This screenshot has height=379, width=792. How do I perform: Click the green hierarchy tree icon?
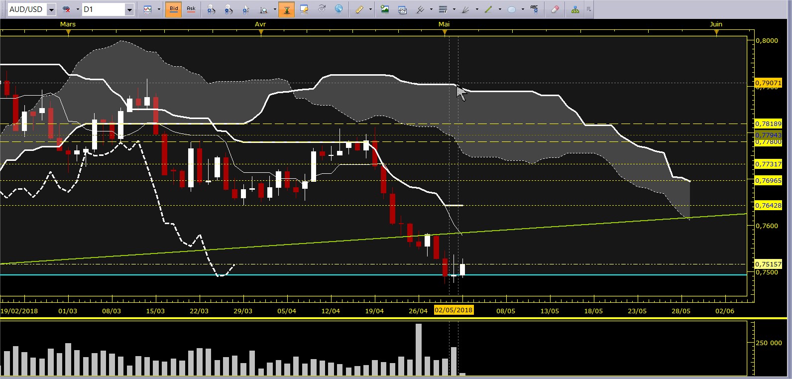(x=575, y=9)
